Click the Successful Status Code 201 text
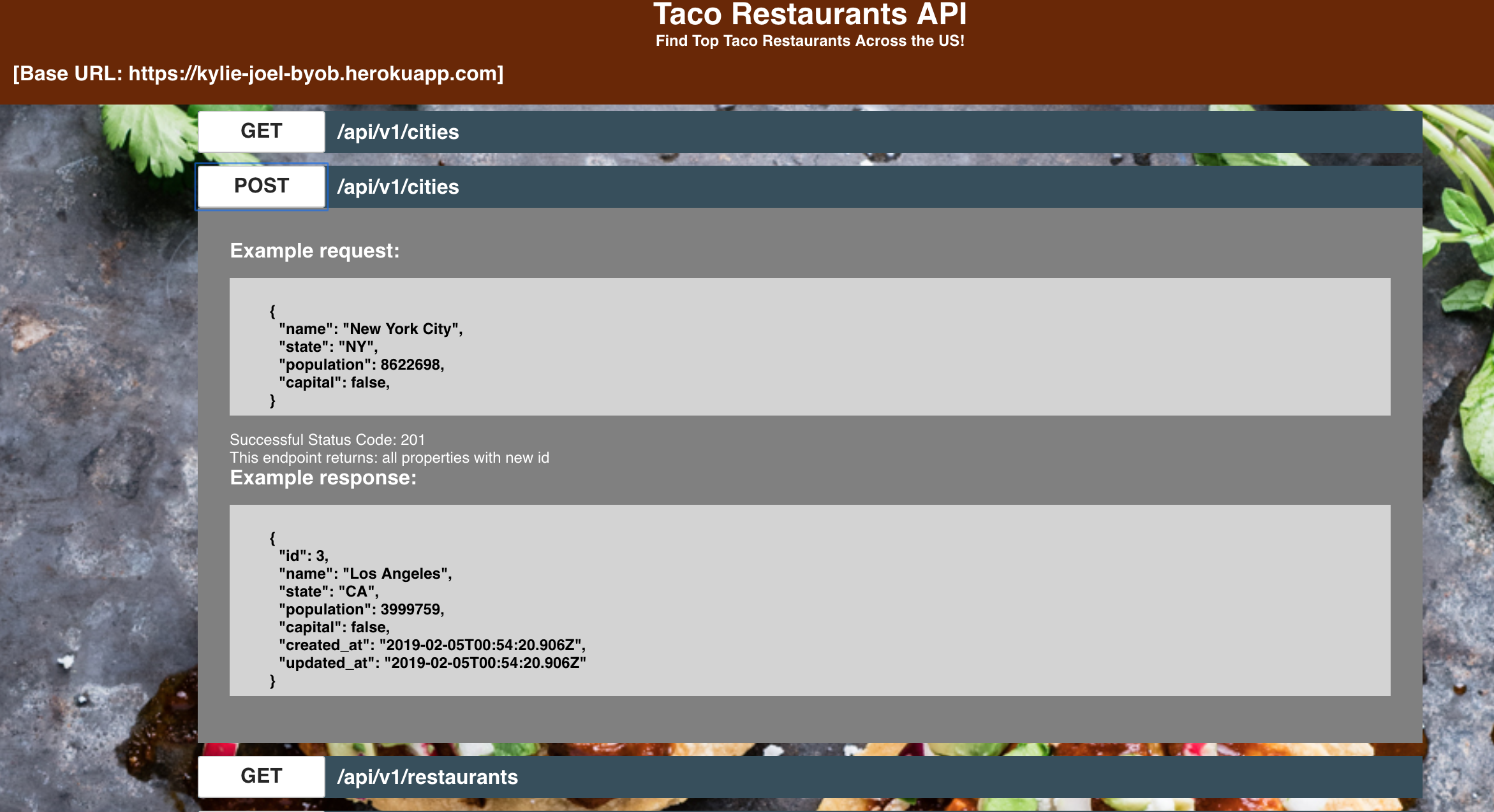The image size is (1494, 812). pos(327,440)
